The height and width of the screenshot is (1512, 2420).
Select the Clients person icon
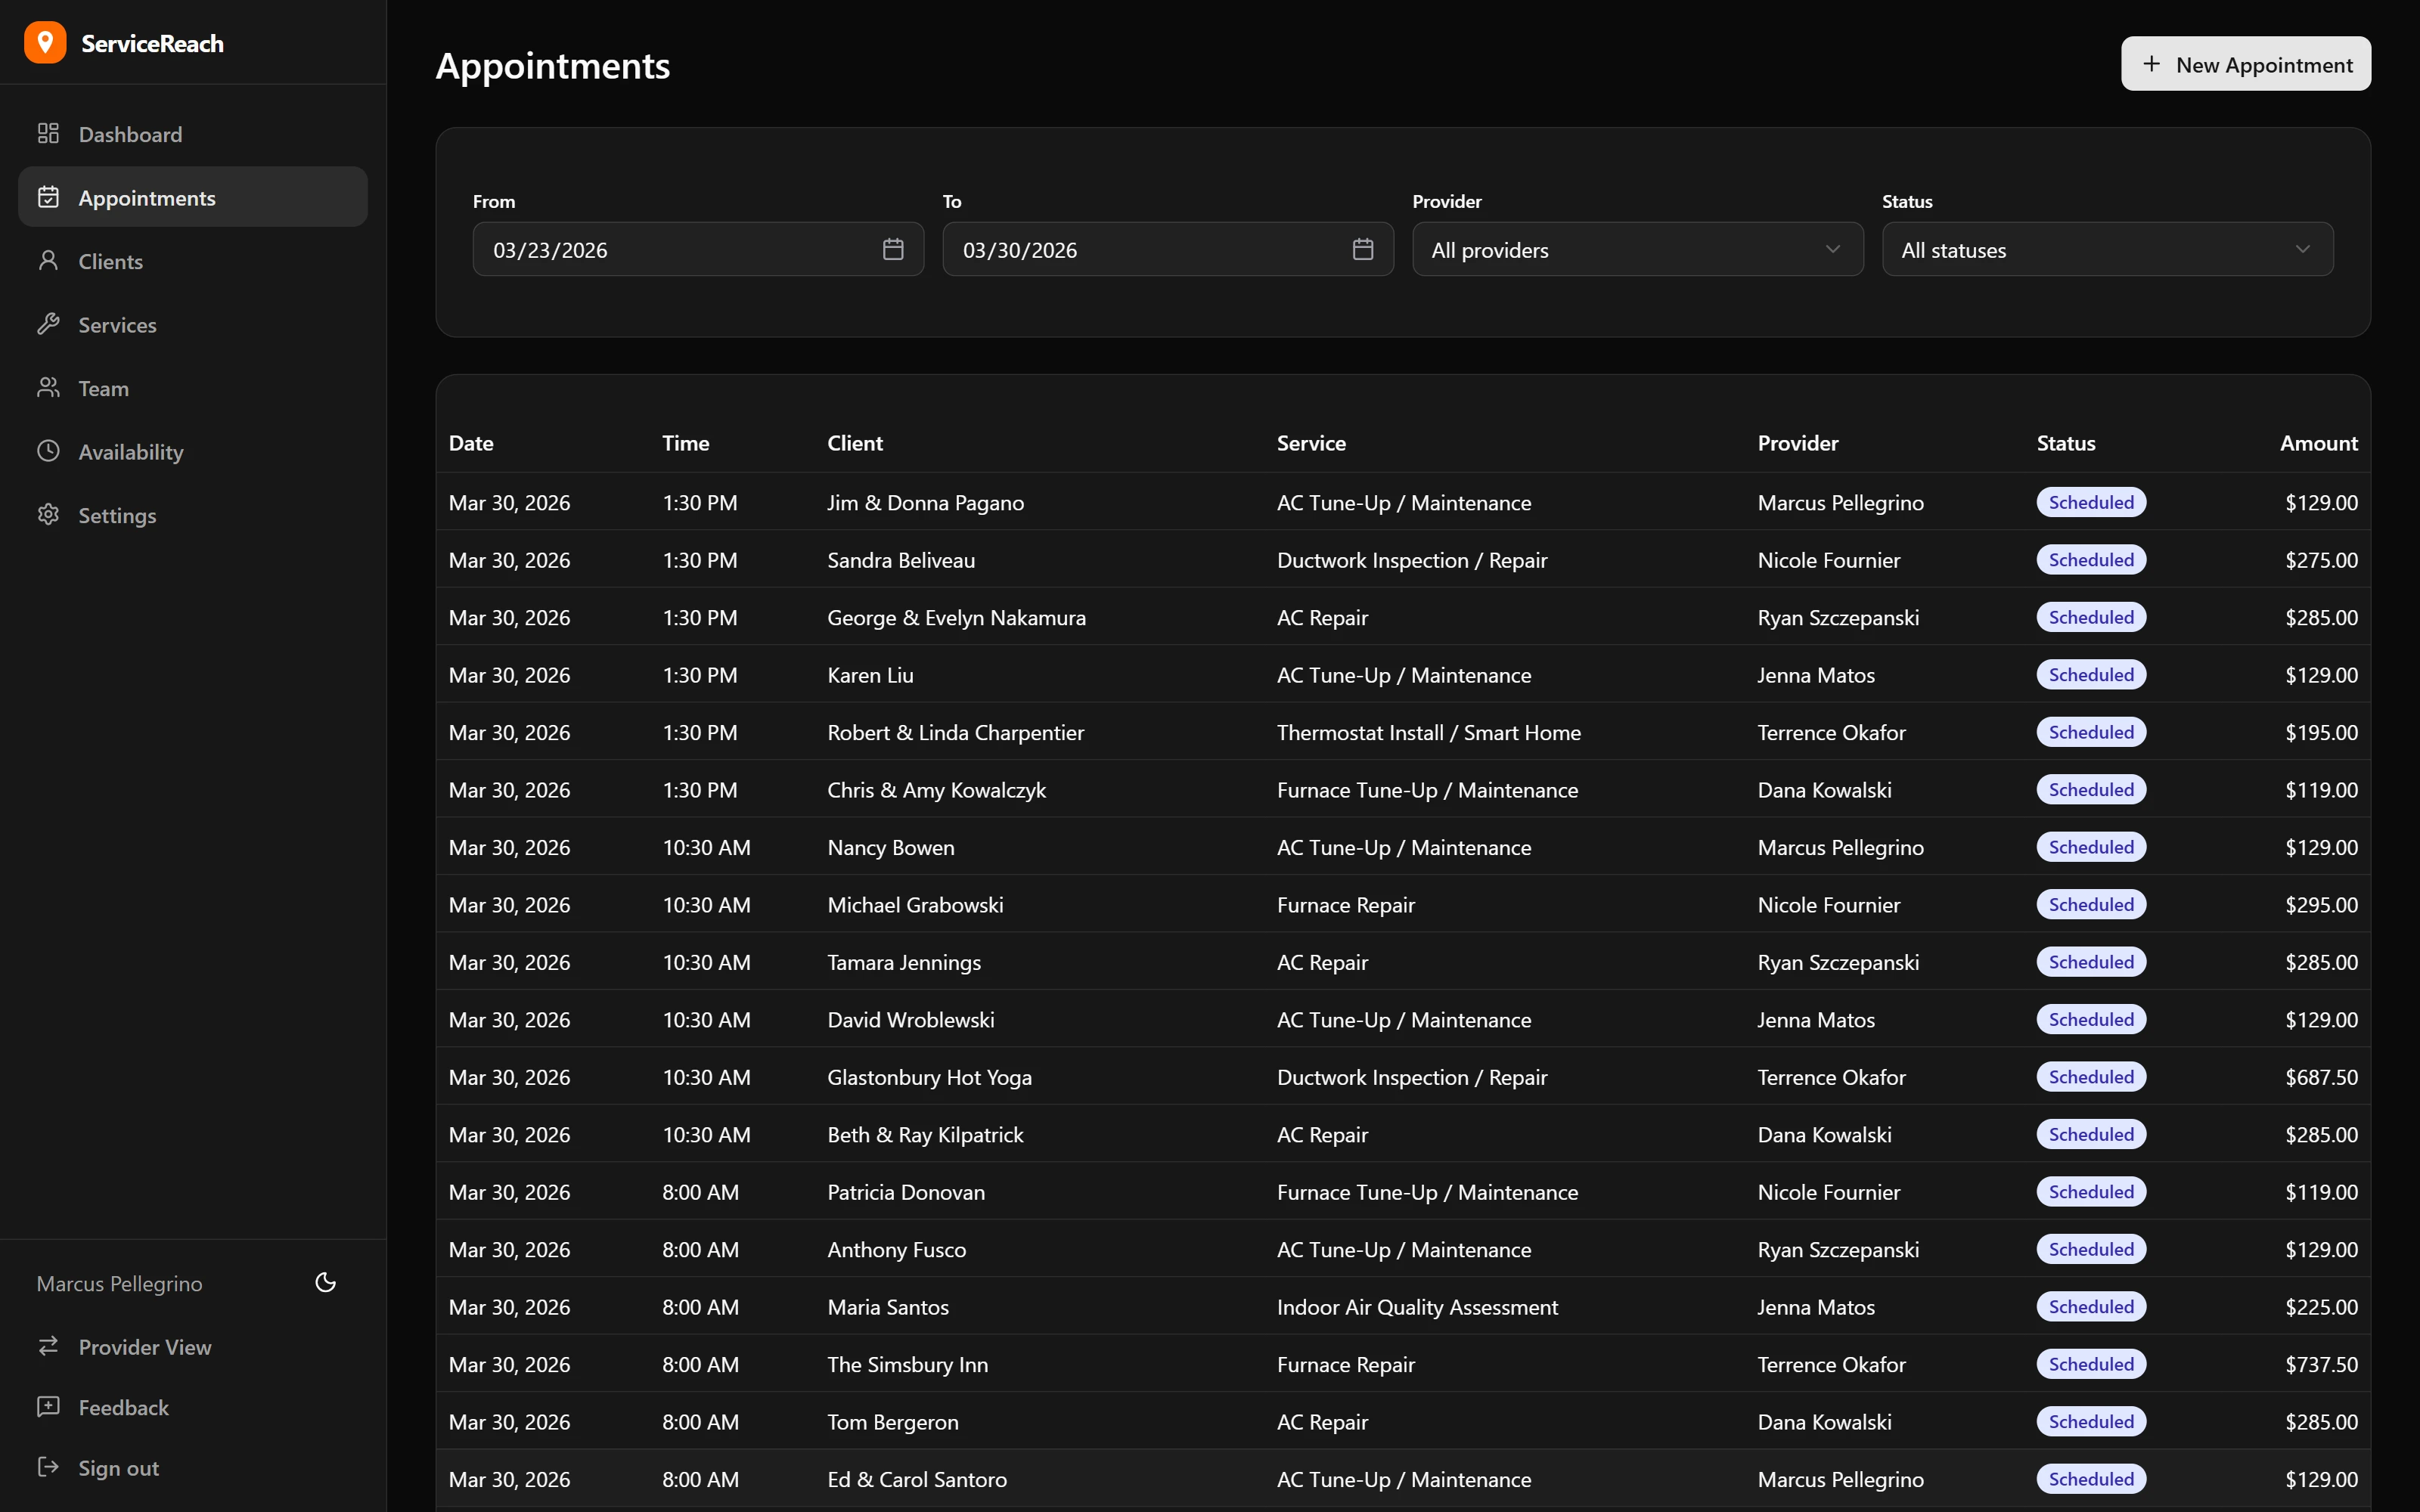click(x=48, y=261)
